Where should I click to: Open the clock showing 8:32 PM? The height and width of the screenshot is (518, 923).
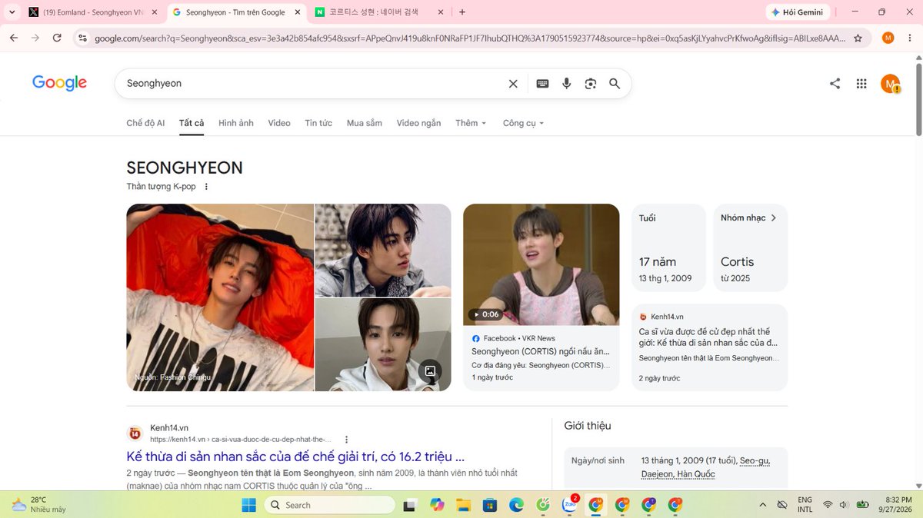click(896, 505)
